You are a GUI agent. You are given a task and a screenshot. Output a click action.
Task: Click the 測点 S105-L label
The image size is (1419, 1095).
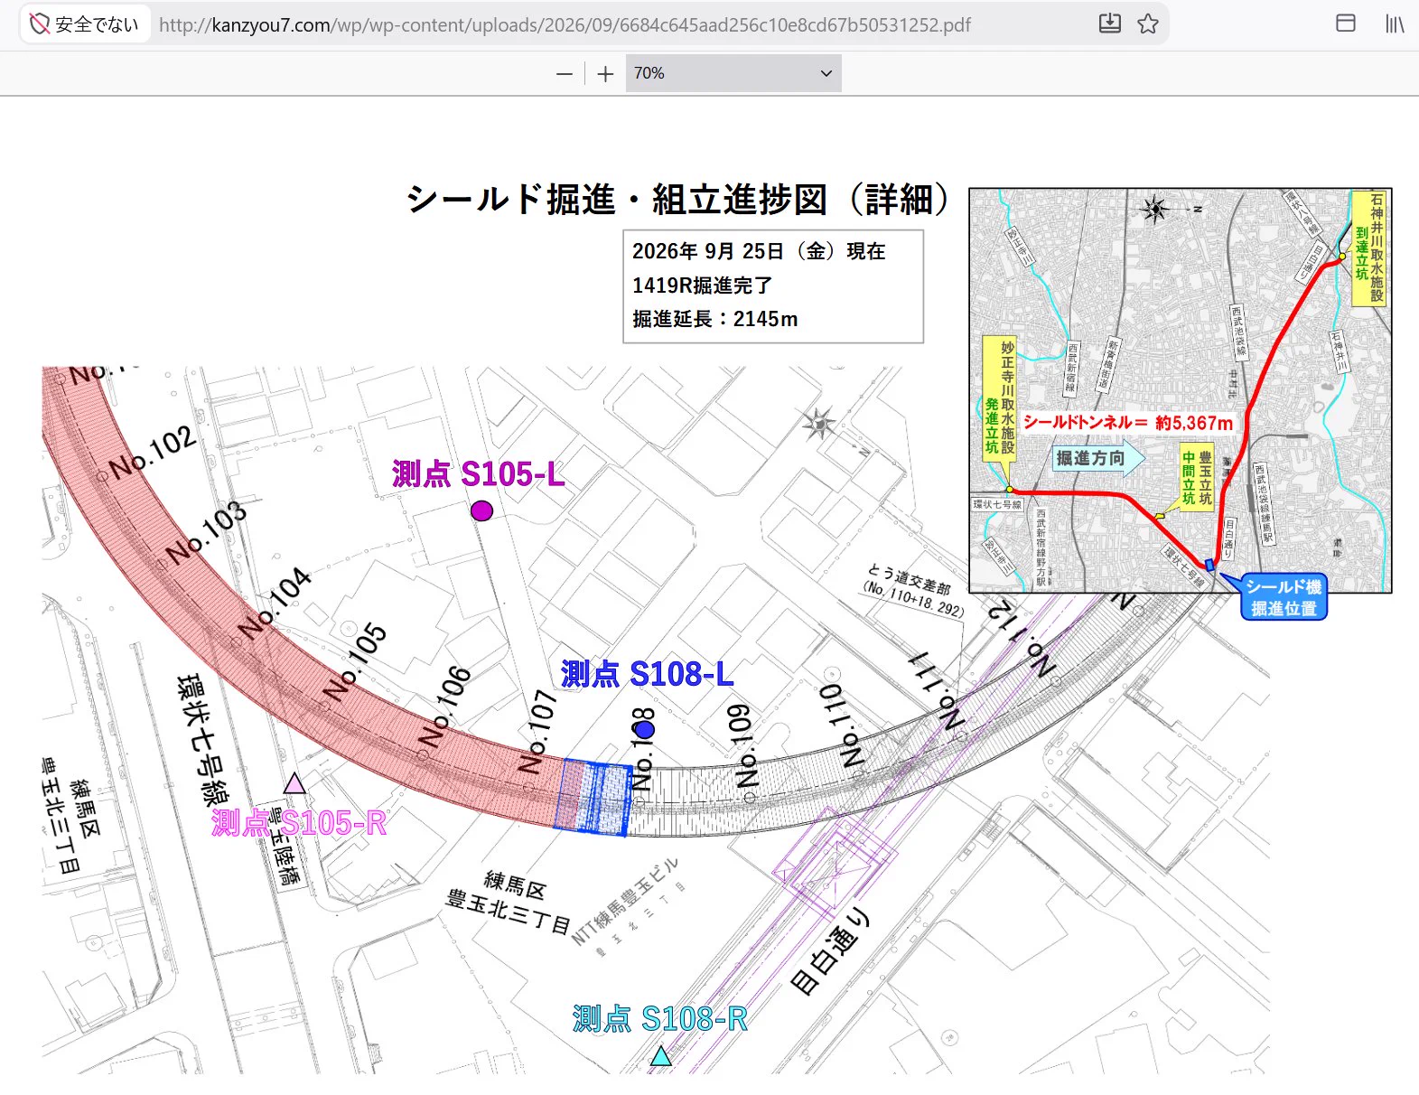pyautogui.click(x=479, y=473)
